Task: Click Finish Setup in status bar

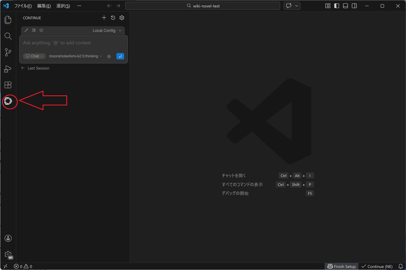Action: [341, 266]
